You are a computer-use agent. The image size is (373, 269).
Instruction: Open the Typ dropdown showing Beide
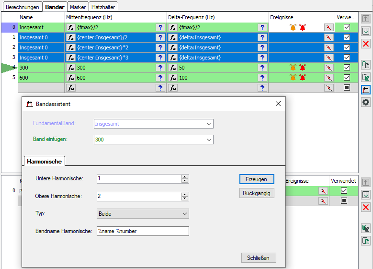click(x=143, y=214)
